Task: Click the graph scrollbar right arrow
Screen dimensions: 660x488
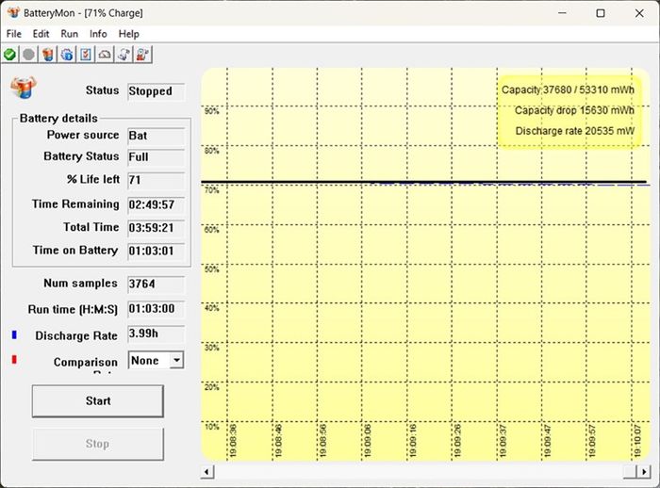Action: [x=644, y=472]
